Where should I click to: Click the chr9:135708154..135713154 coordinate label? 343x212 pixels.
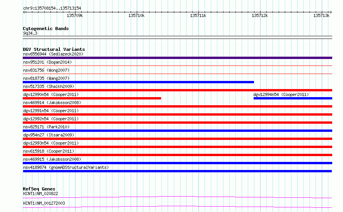52,8
